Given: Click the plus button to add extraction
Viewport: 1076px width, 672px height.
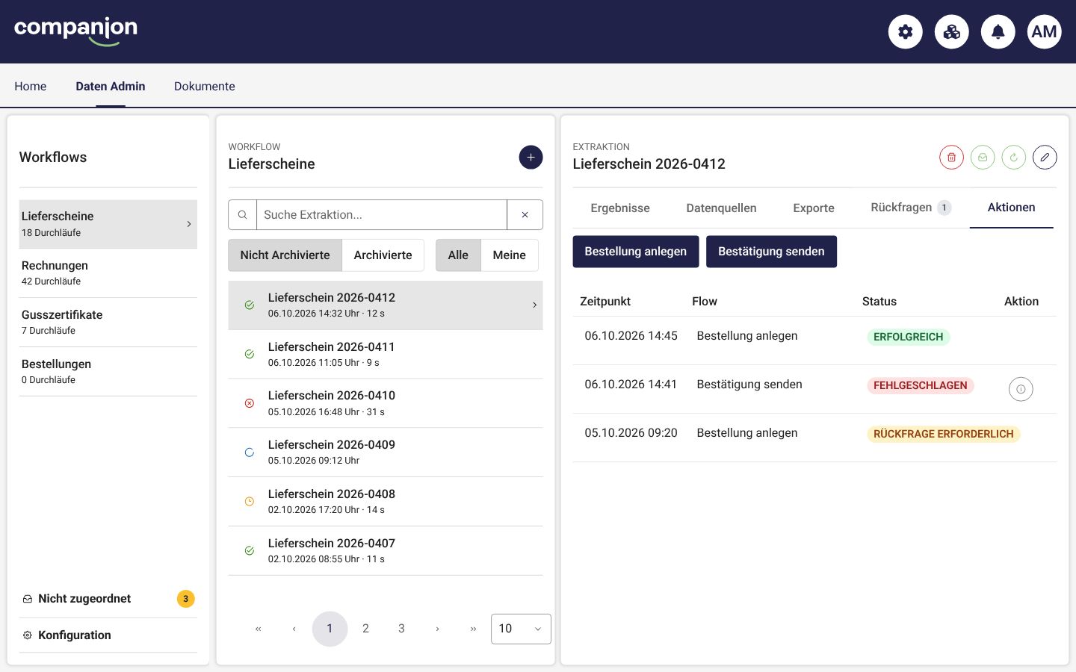Looking at the screenshot, I should point(531,158).
